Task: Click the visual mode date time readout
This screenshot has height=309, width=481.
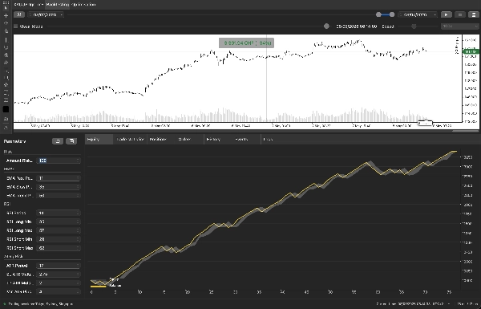Action: [x=357, y=26]
